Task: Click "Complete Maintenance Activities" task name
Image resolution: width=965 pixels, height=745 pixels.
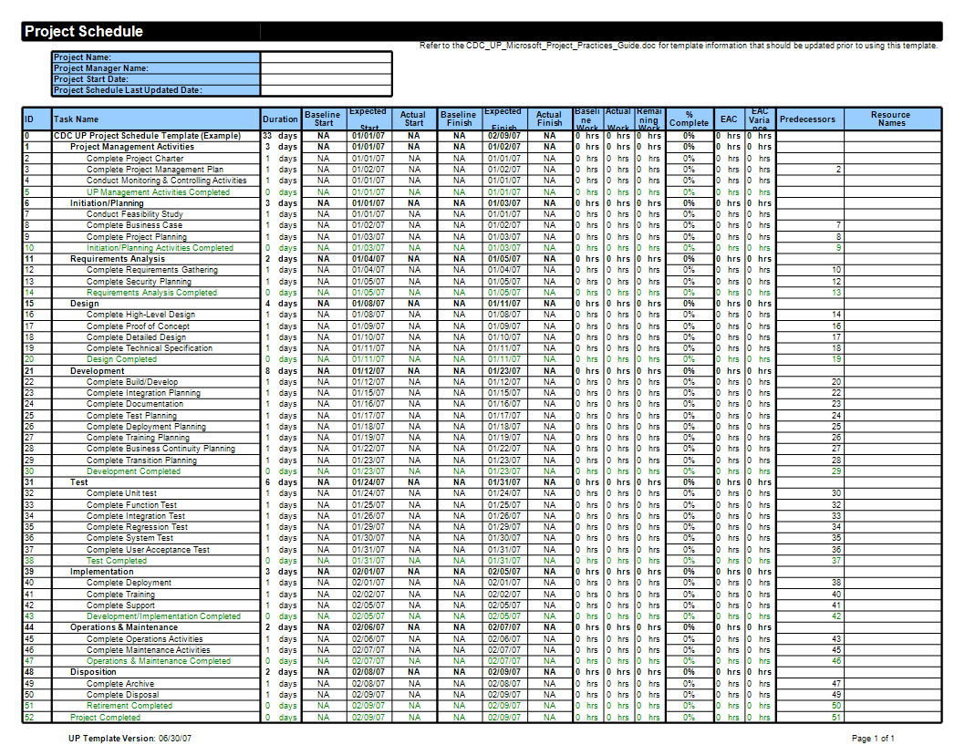Action: [149, 649]
